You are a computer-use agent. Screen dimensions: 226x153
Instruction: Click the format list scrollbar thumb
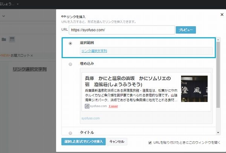point(218,75)
